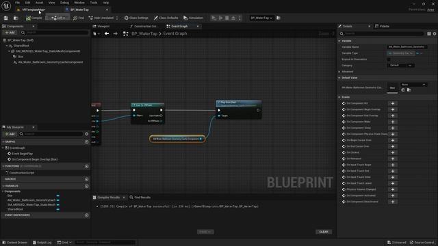Open the Asset menu
This screenshot has width=438, height=246.
pyautogui.click(x=39, y=3)
